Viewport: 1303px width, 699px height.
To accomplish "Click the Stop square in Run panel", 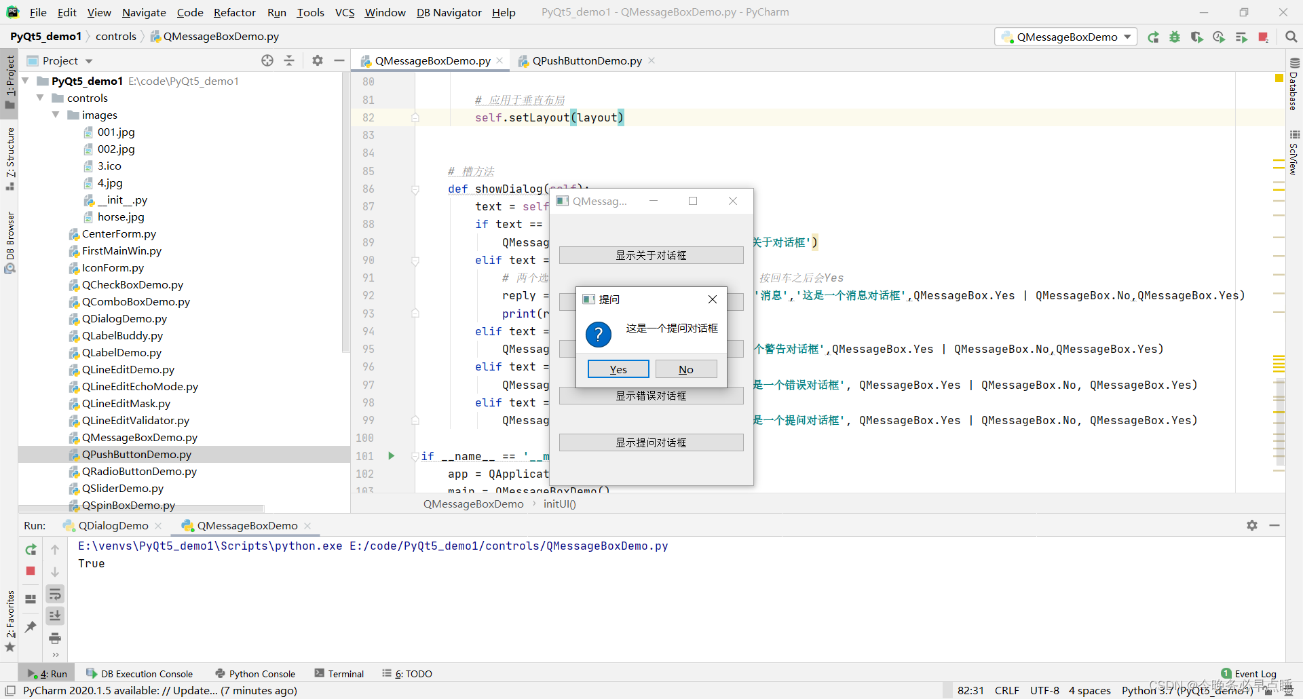I will pyautogui.click(x=31, y=571).
